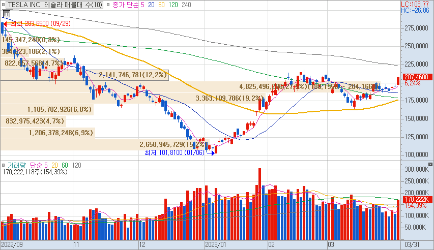The height and width of the screenshot is (250, 434).
Task: Click the 1,185,702,926(6,8%) volume profile label
Action: [x=59, y=110]
